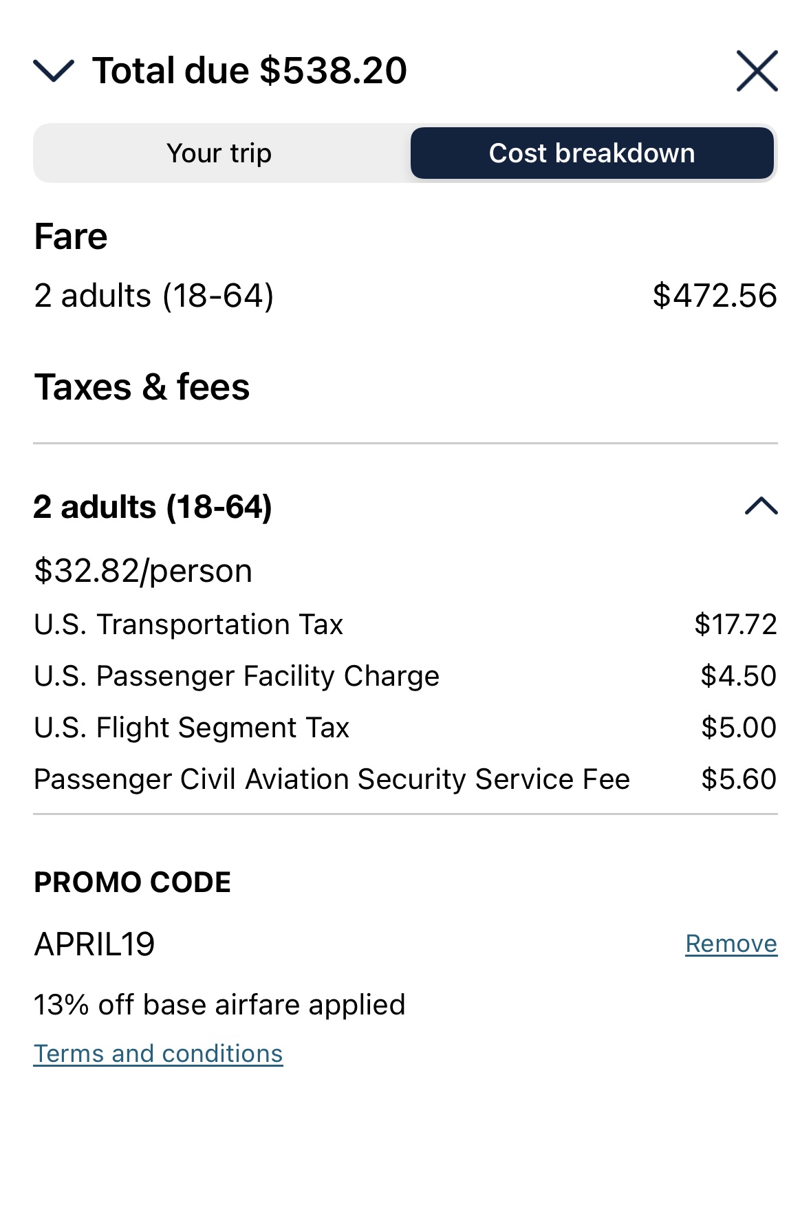Click the 2 adults (18-64) taxes header
811x1227 pixels.
153,507
